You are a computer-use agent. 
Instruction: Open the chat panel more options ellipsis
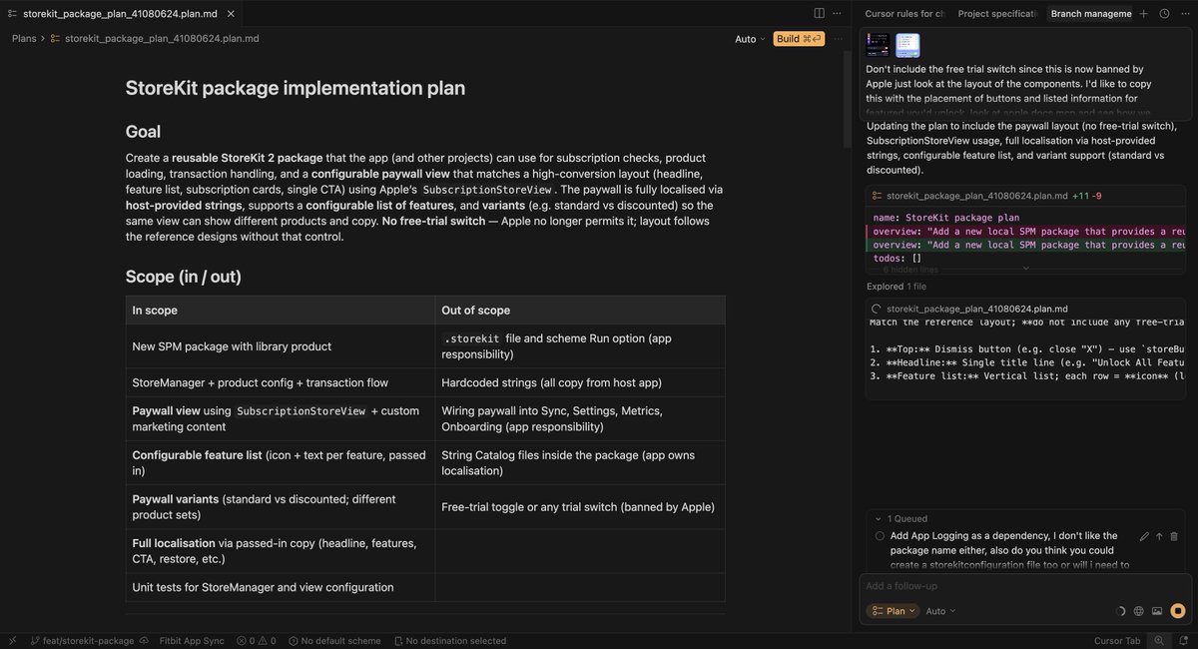coord(1183,13)
